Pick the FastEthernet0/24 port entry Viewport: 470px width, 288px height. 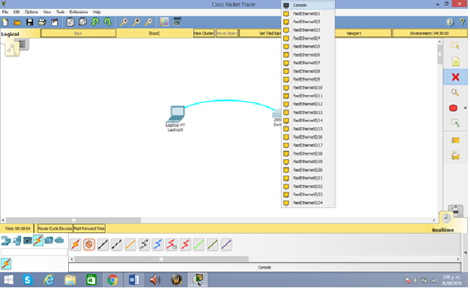(307, 203)
